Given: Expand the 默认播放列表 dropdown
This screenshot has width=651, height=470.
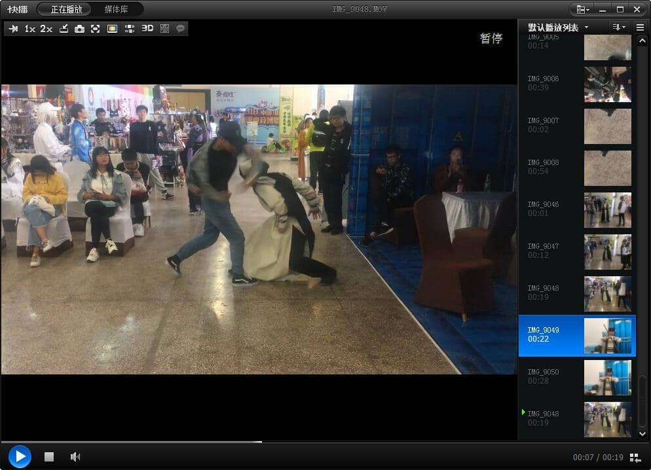Looking at the screenshot, I should pyautogui.click(x=587, y=27).
